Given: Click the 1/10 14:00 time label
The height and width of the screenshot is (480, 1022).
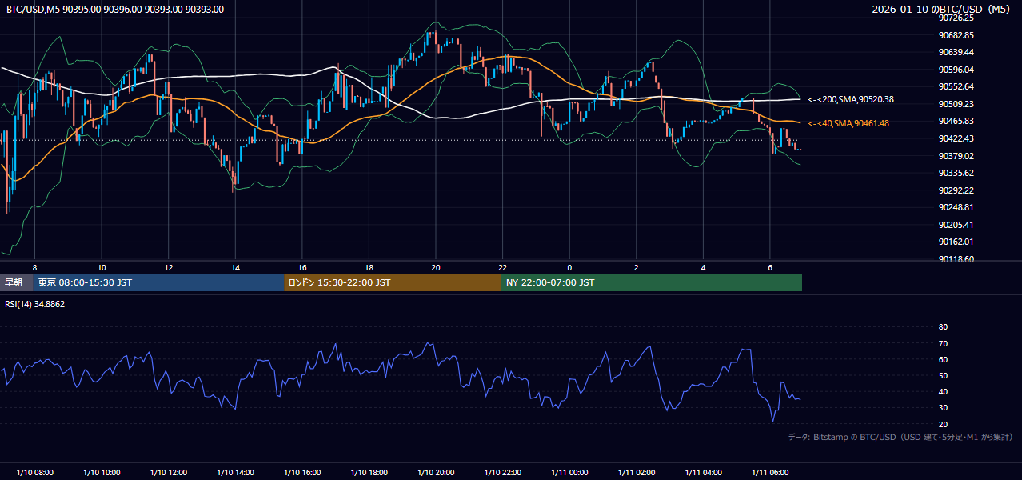Looking at the screenshot, I should pyautogui.click(x=235, y=473).
